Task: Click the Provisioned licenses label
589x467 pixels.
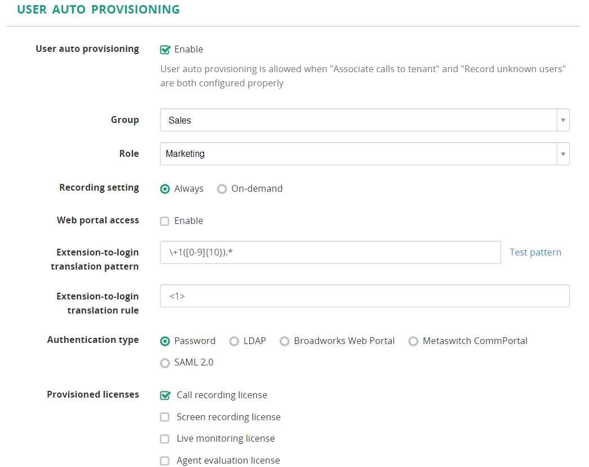Action: [93, 394]
